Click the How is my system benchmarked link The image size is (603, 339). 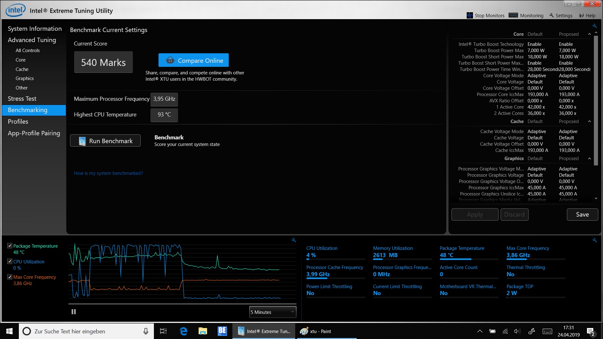pyautogui.click(x=108, y=173)
